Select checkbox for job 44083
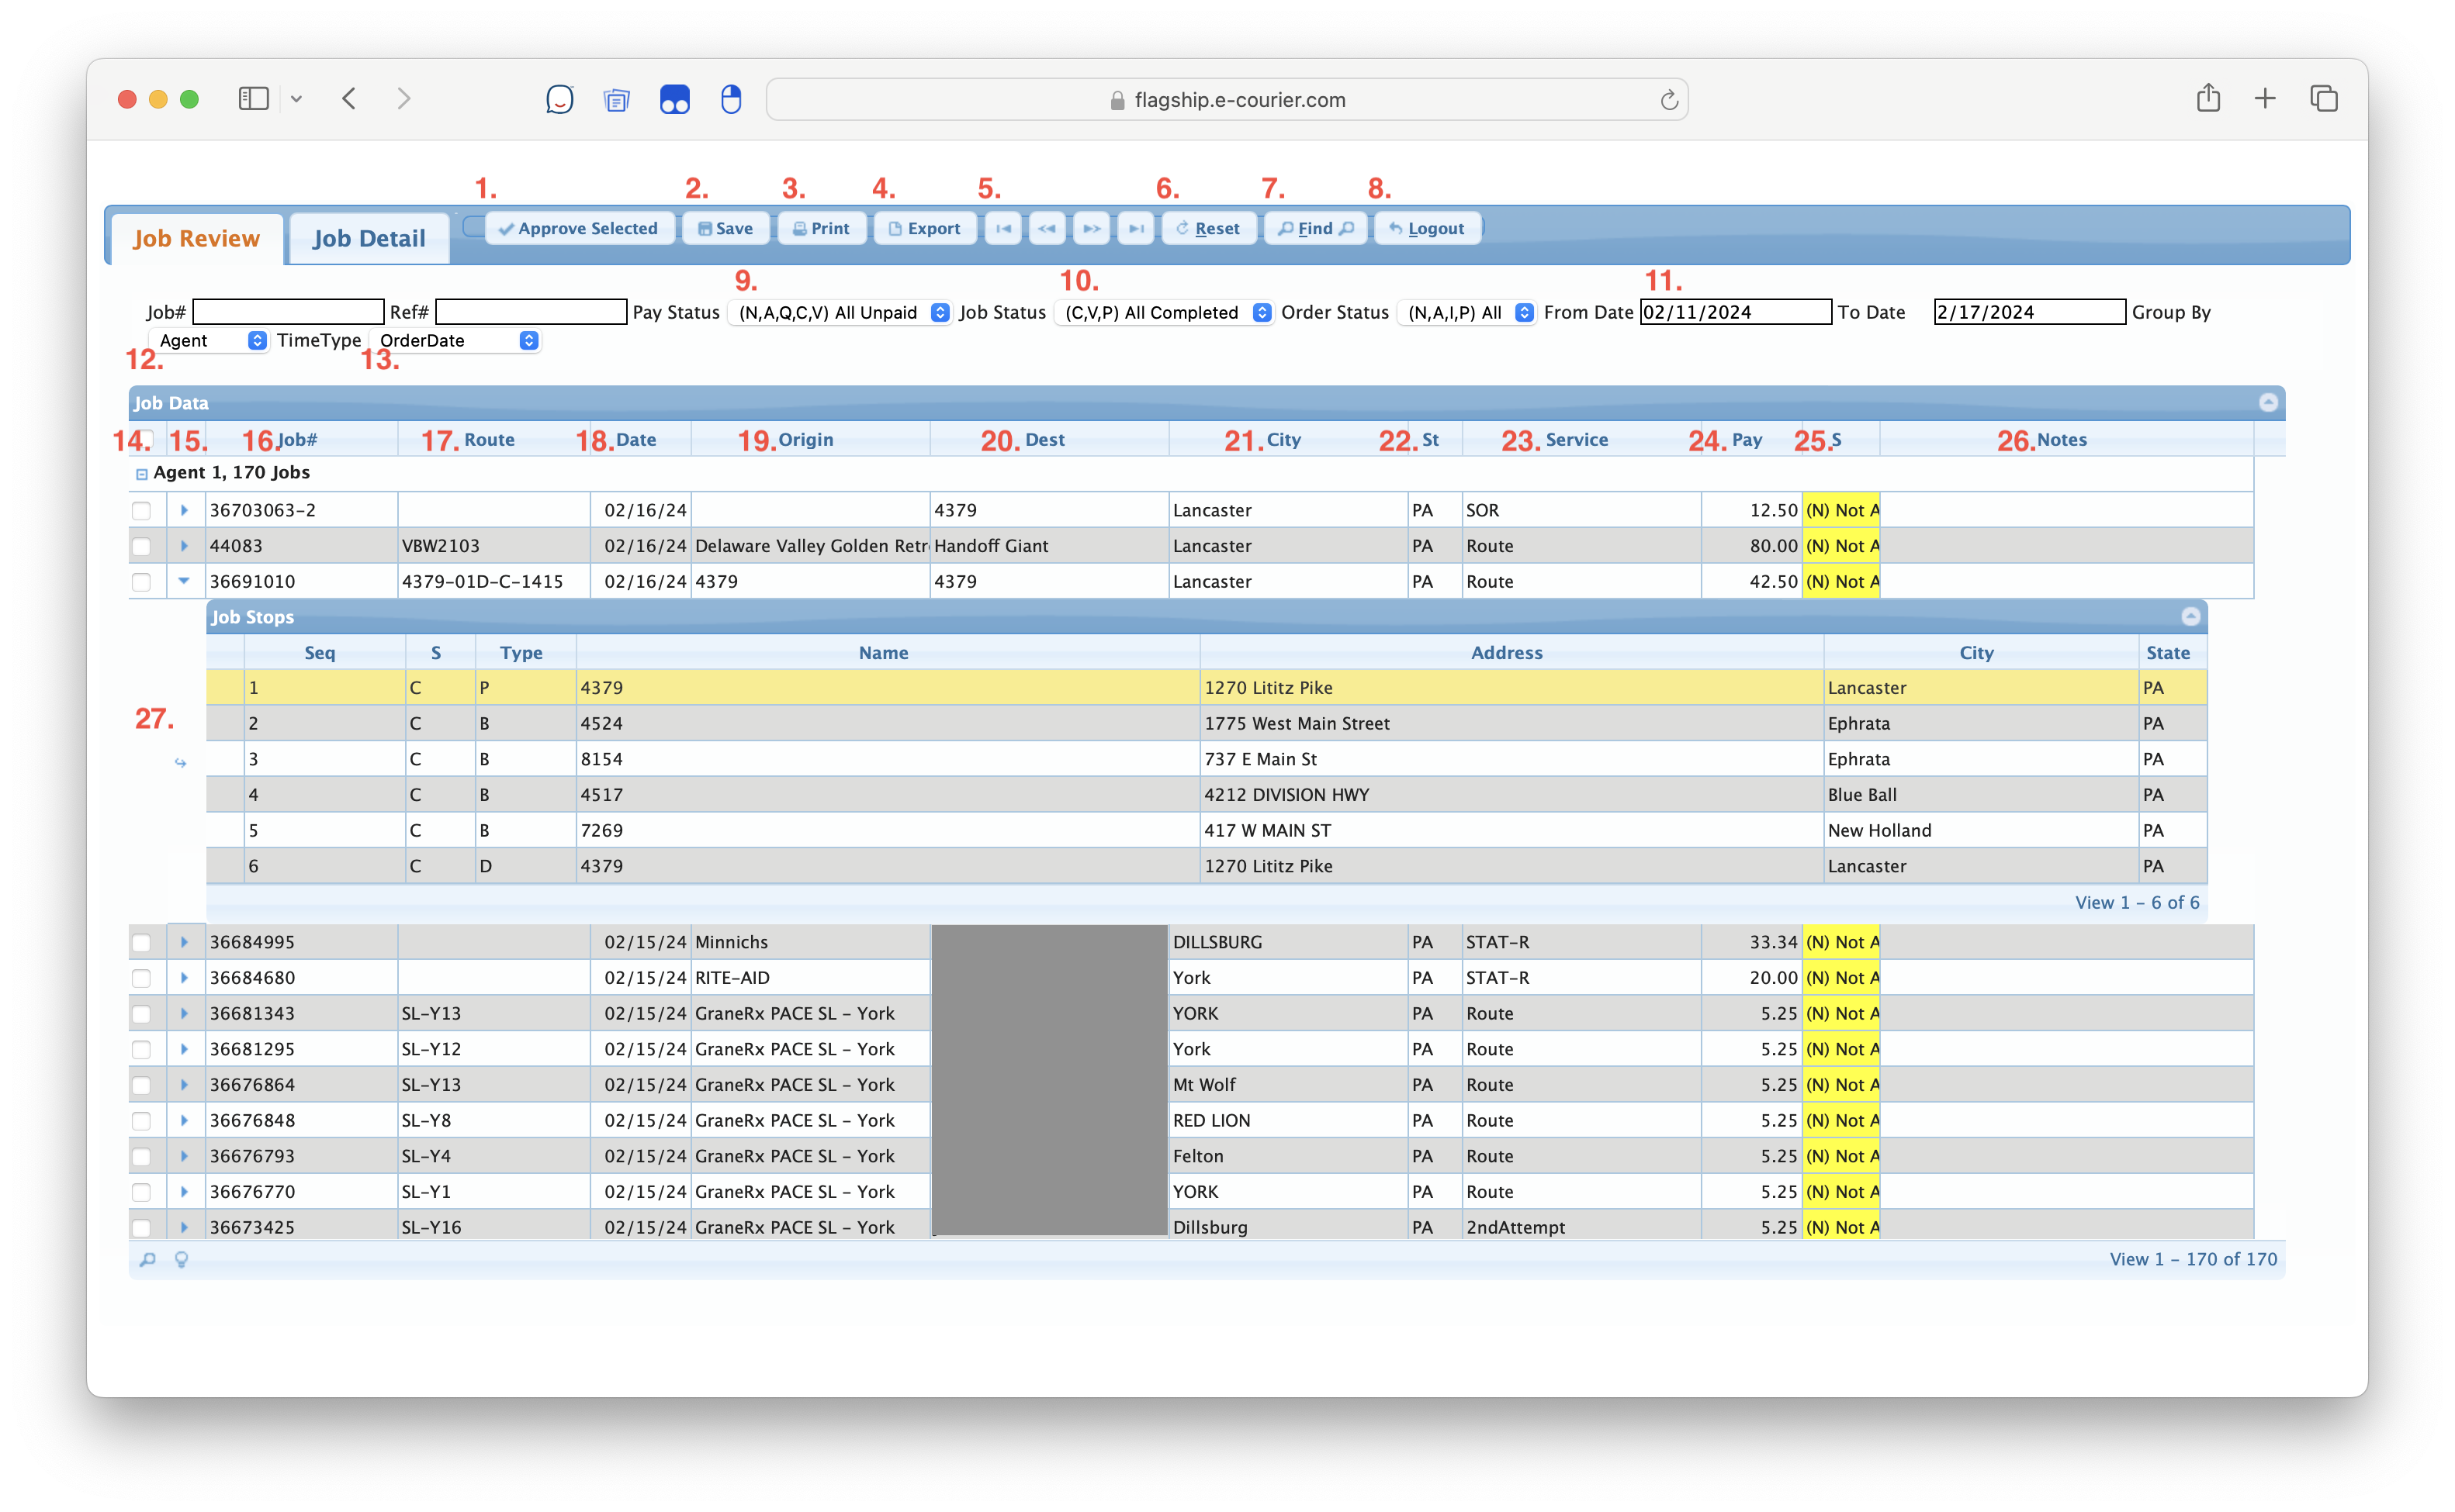This screenshot has width=2455, height=1512. coord(141,546)
